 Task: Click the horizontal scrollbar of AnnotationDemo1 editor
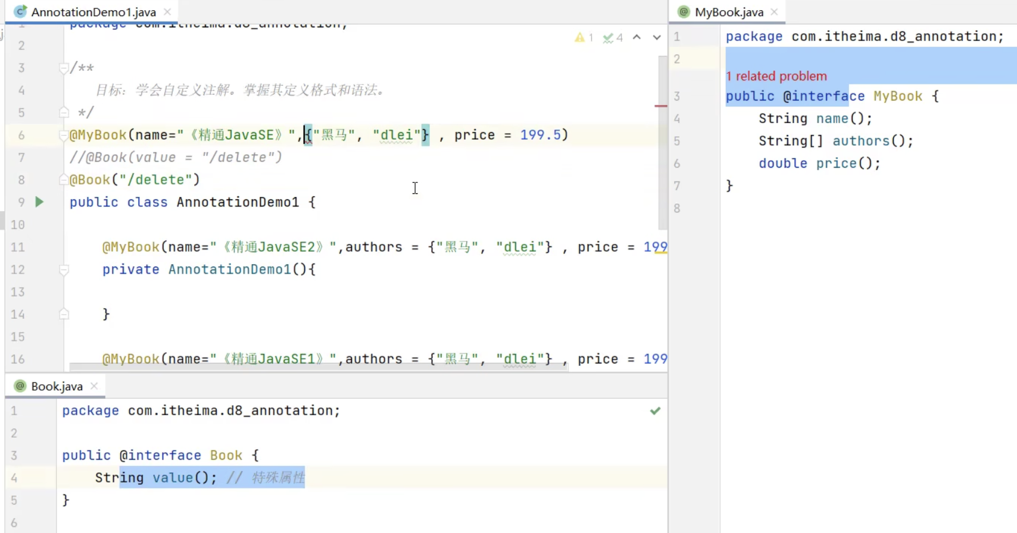pyautogui.click(x=319, y=366)
